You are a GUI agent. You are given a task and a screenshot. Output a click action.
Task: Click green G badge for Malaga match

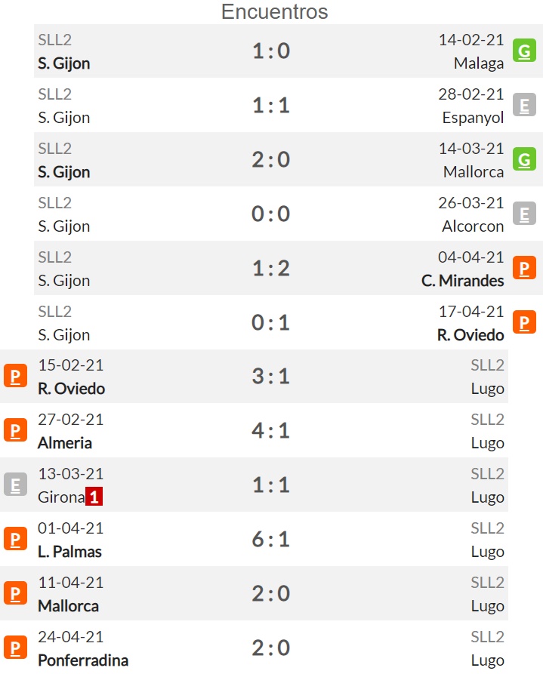[524, 51]
